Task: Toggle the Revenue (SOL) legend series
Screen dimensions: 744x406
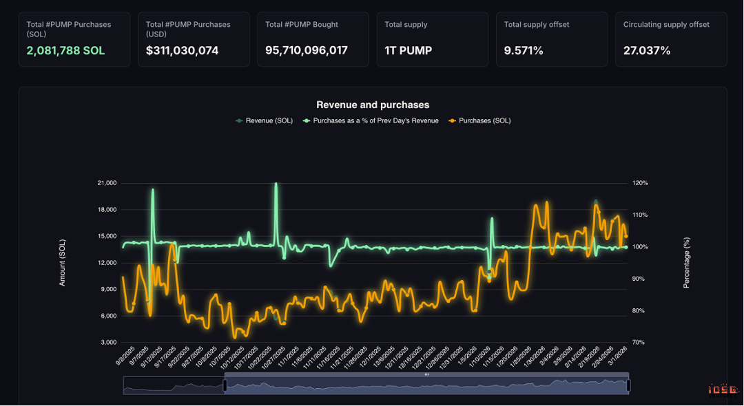Action: (x=265, y=120)
